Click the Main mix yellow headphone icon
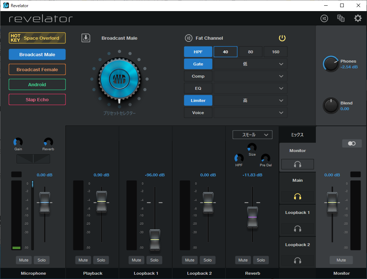Viewport: 367px width, 279px height. tap(298, 196)
